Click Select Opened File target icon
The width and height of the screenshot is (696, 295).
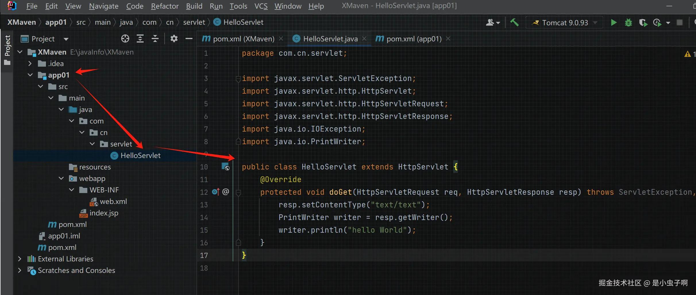125,38
